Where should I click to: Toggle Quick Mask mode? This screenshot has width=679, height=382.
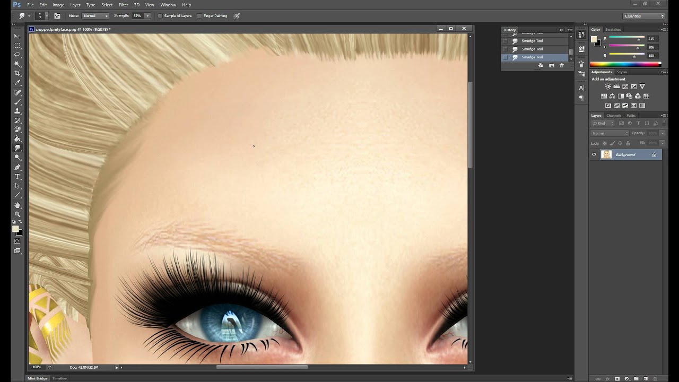18,241
